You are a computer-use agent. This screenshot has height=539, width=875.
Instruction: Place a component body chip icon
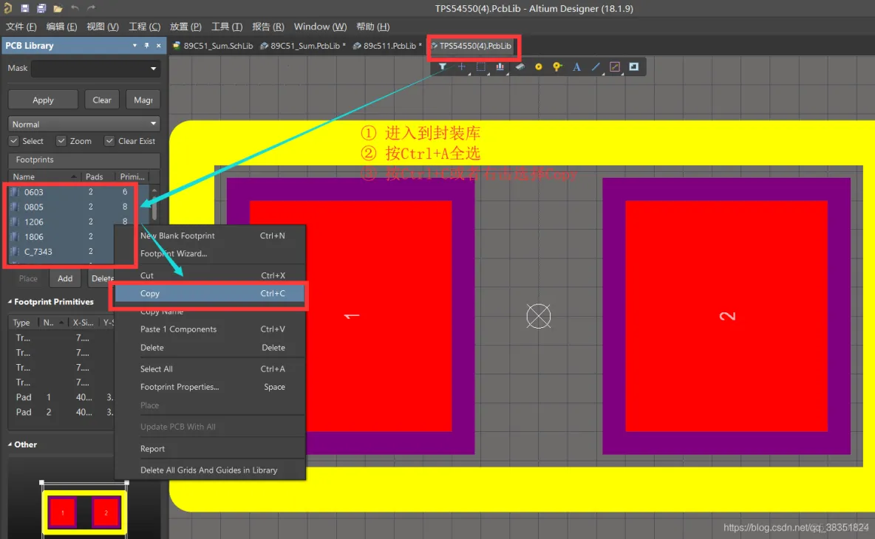click(x=520, y=67)
